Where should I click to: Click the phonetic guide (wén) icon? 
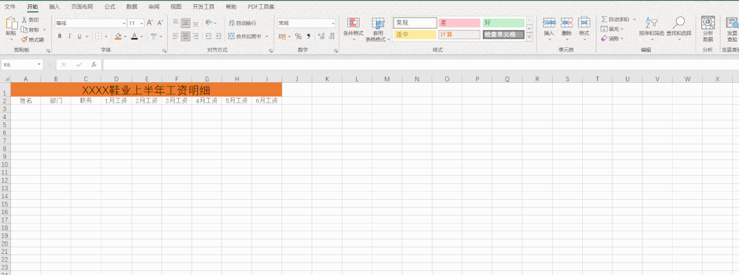pyautogui.click(x=153, y=36)
